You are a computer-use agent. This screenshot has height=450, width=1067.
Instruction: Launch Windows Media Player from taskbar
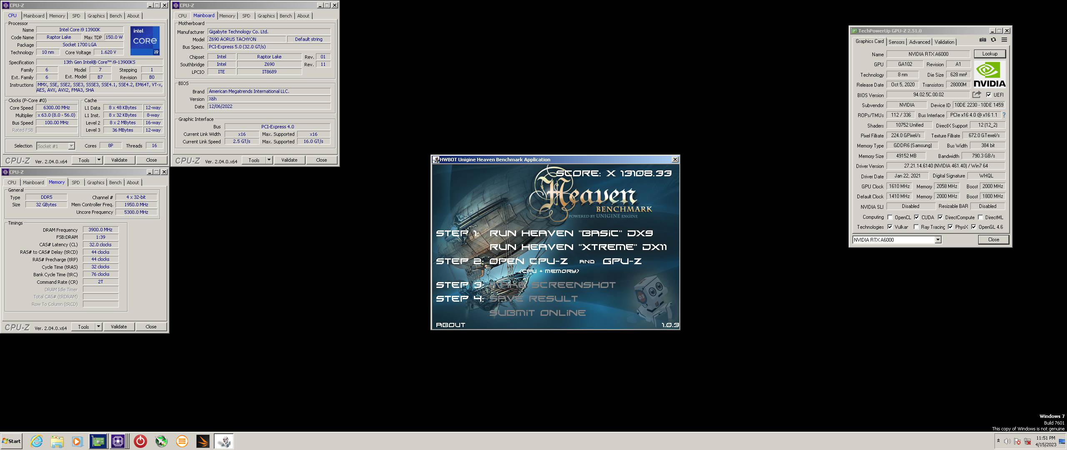point(77,441)
